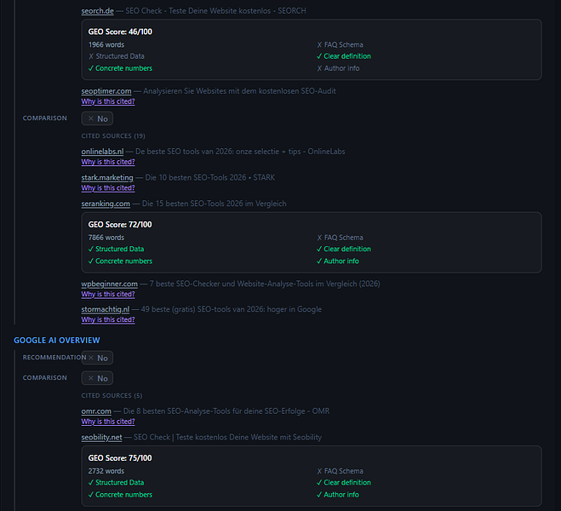
Task: Open the seorch.de source link
Action: pos(97,11)
